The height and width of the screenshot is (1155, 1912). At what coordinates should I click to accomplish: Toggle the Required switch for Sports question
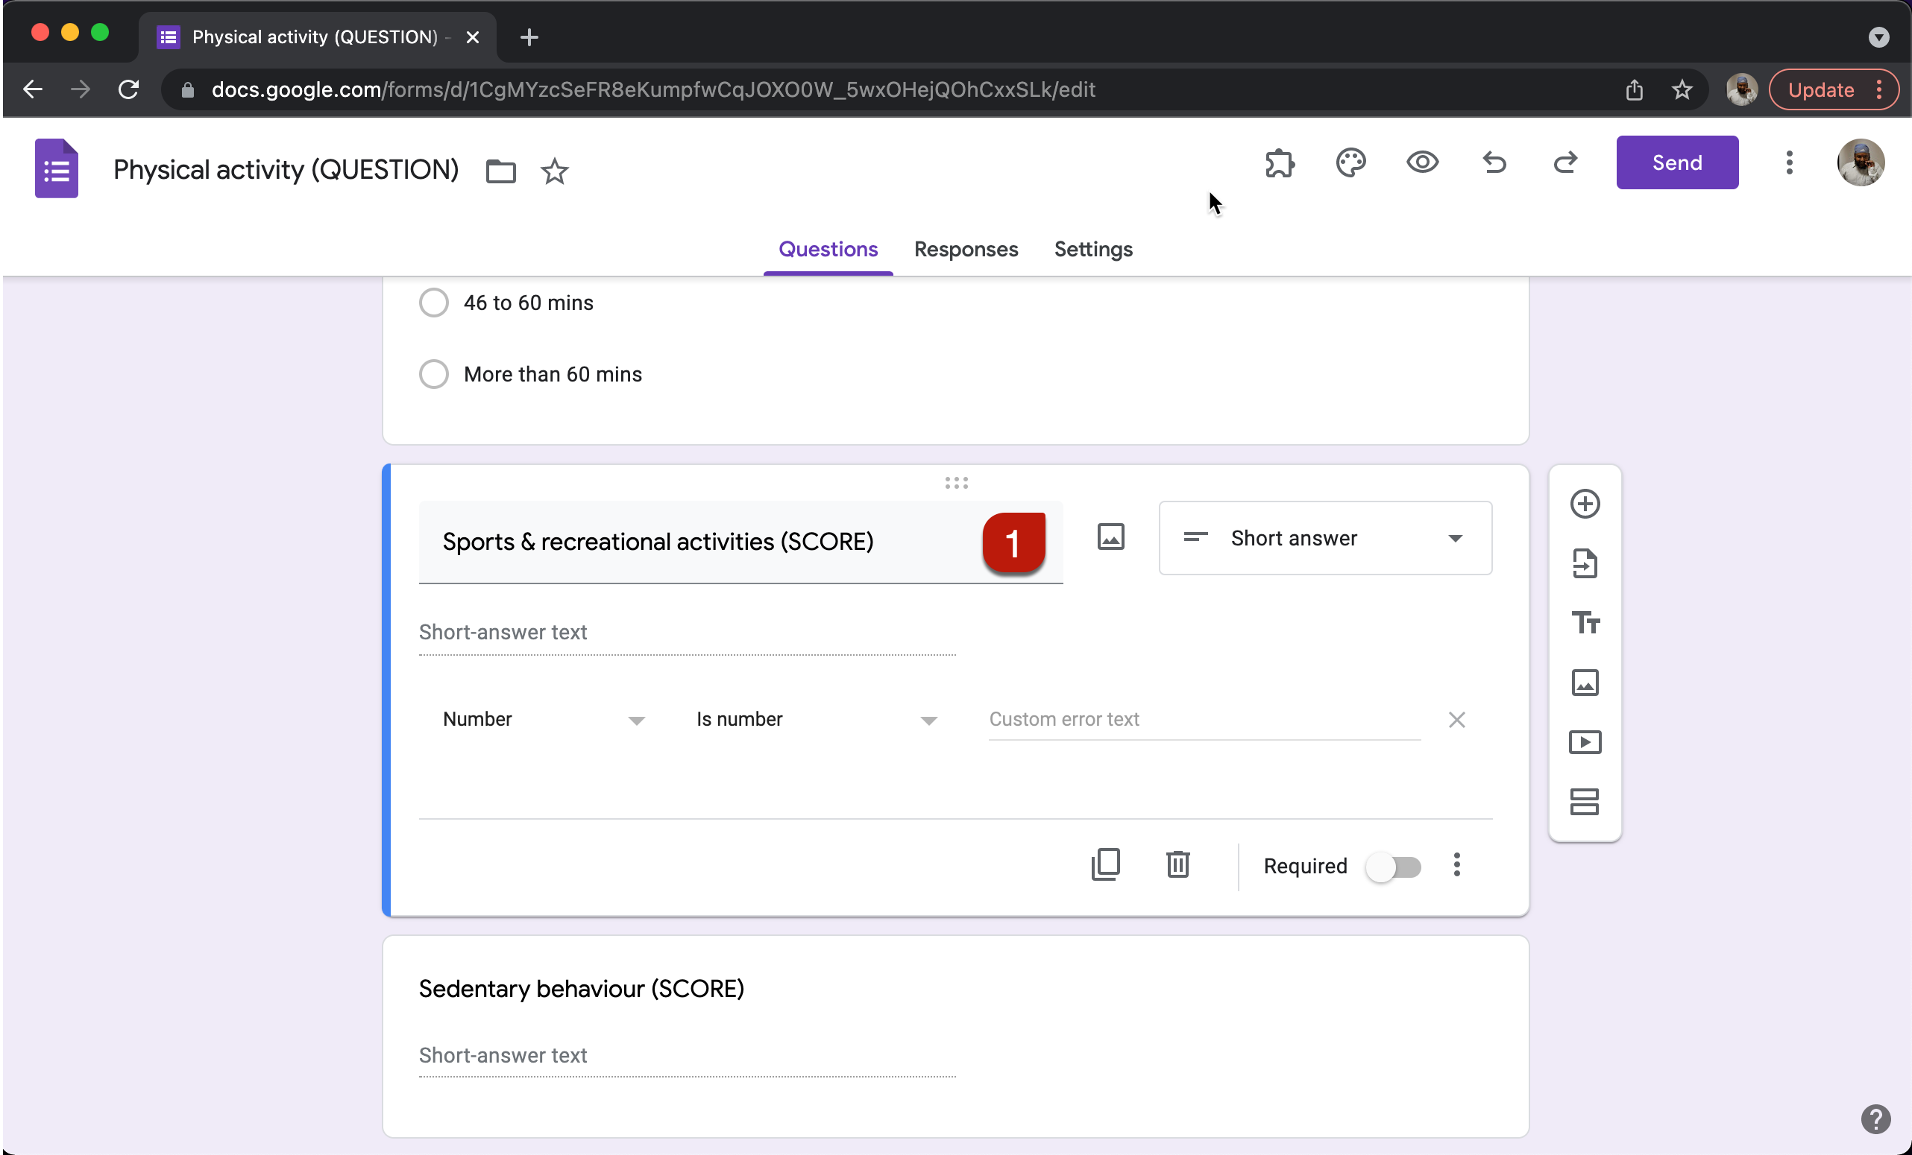[1391, 866]
